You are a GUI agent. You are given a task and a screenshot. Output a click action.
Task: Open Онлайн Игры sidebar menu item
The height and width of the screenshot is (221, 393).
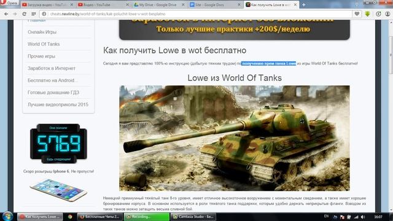click(x=42, y=32)
